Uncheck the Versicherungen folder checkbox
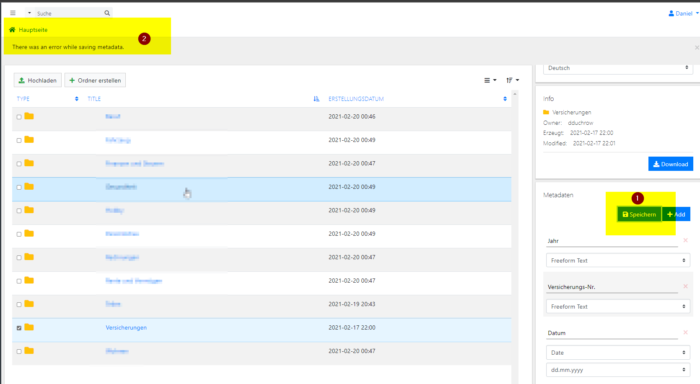The image size is (700, 384). (x=19, y=328)
